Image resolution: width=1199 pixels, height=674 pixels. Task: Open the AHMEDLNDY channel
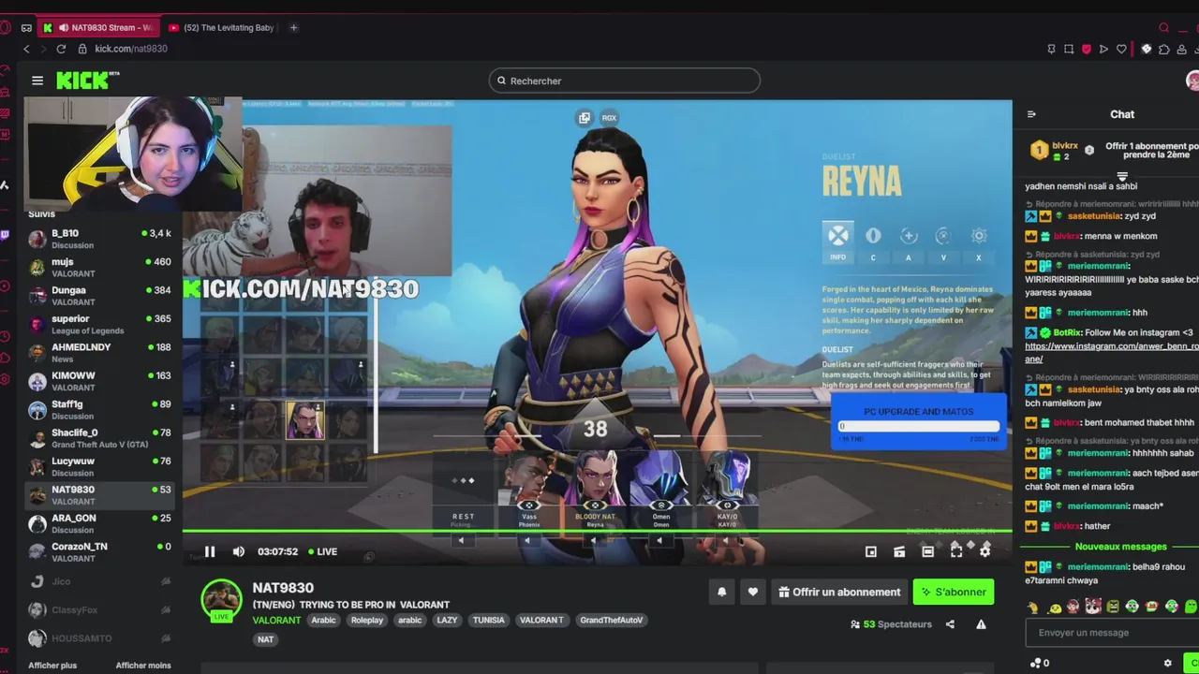tap(99, 353)
